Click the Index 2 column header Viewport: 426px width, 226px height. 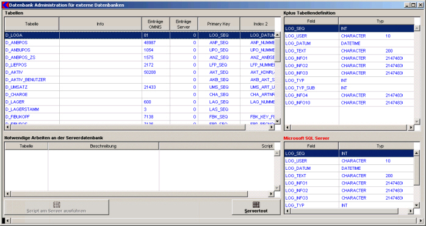click(x=258, y=24)
